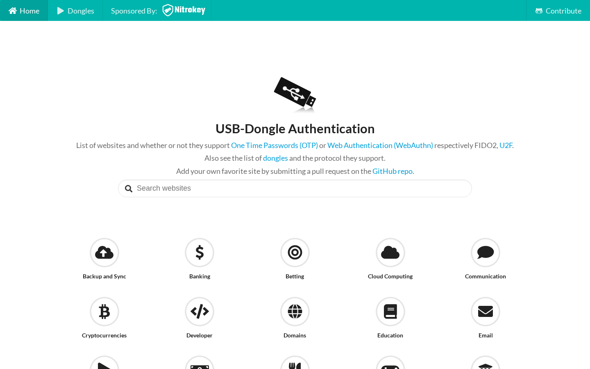Follow the U2F link
This screenshot has height=369, width=590.
(x=506, y=146)
